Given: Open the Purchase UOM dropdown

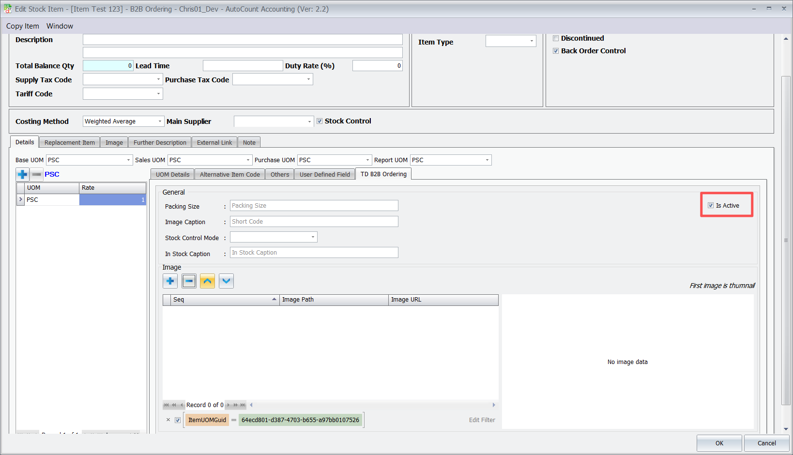Looking at the screenshot, I should tap(367, 160).
